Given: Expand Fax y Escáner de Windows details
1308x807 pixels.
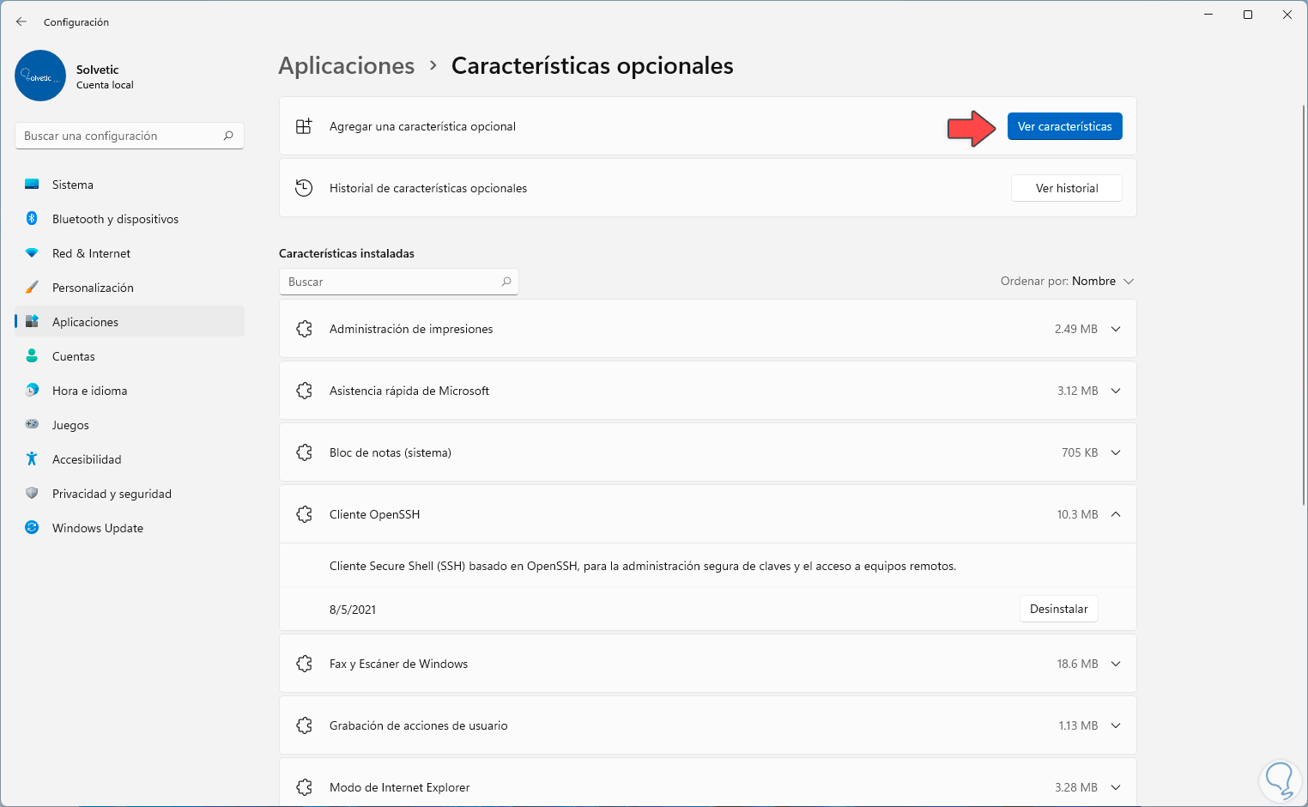Looking at the screenshot, I should pyautogui.click(x=1116, y=664).
